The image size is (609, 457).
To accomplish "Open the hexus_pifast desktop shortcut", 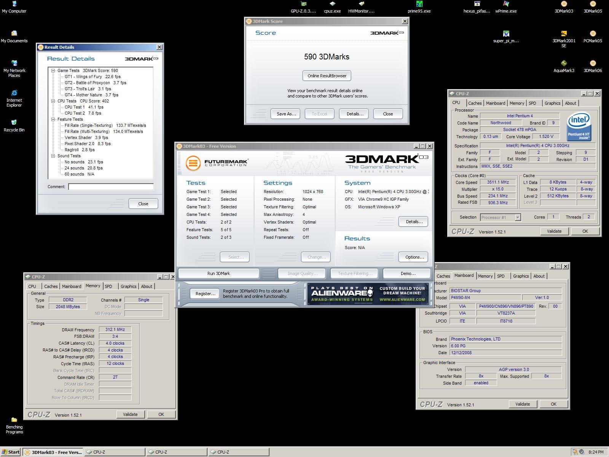I will (x=477, y=7).
